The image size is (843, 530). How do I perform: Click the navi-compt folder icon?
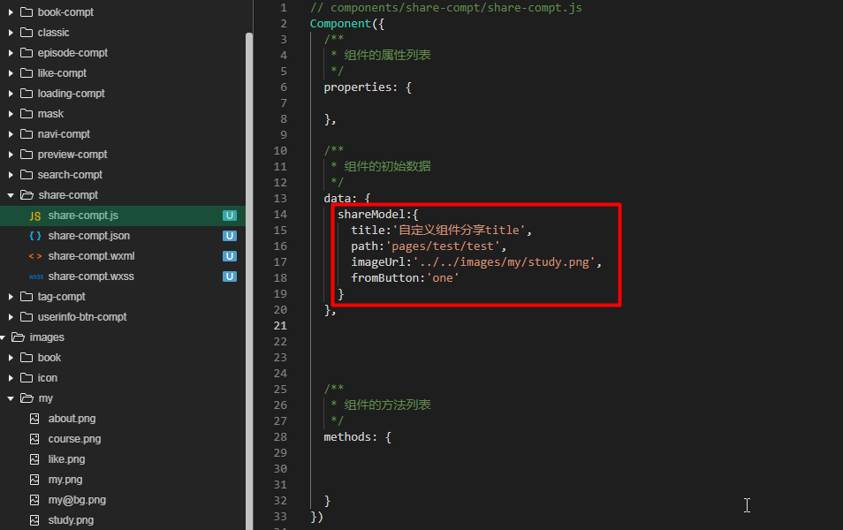[x=27, y=134]
